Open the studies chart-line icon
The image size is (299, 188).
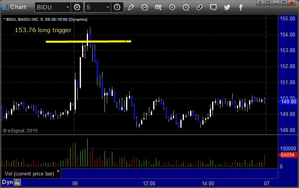click(x=145, y=7)
